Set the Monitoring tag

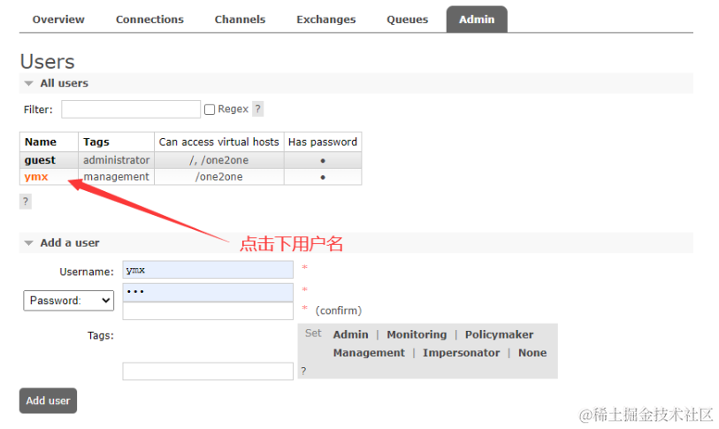tap(417, 335)
